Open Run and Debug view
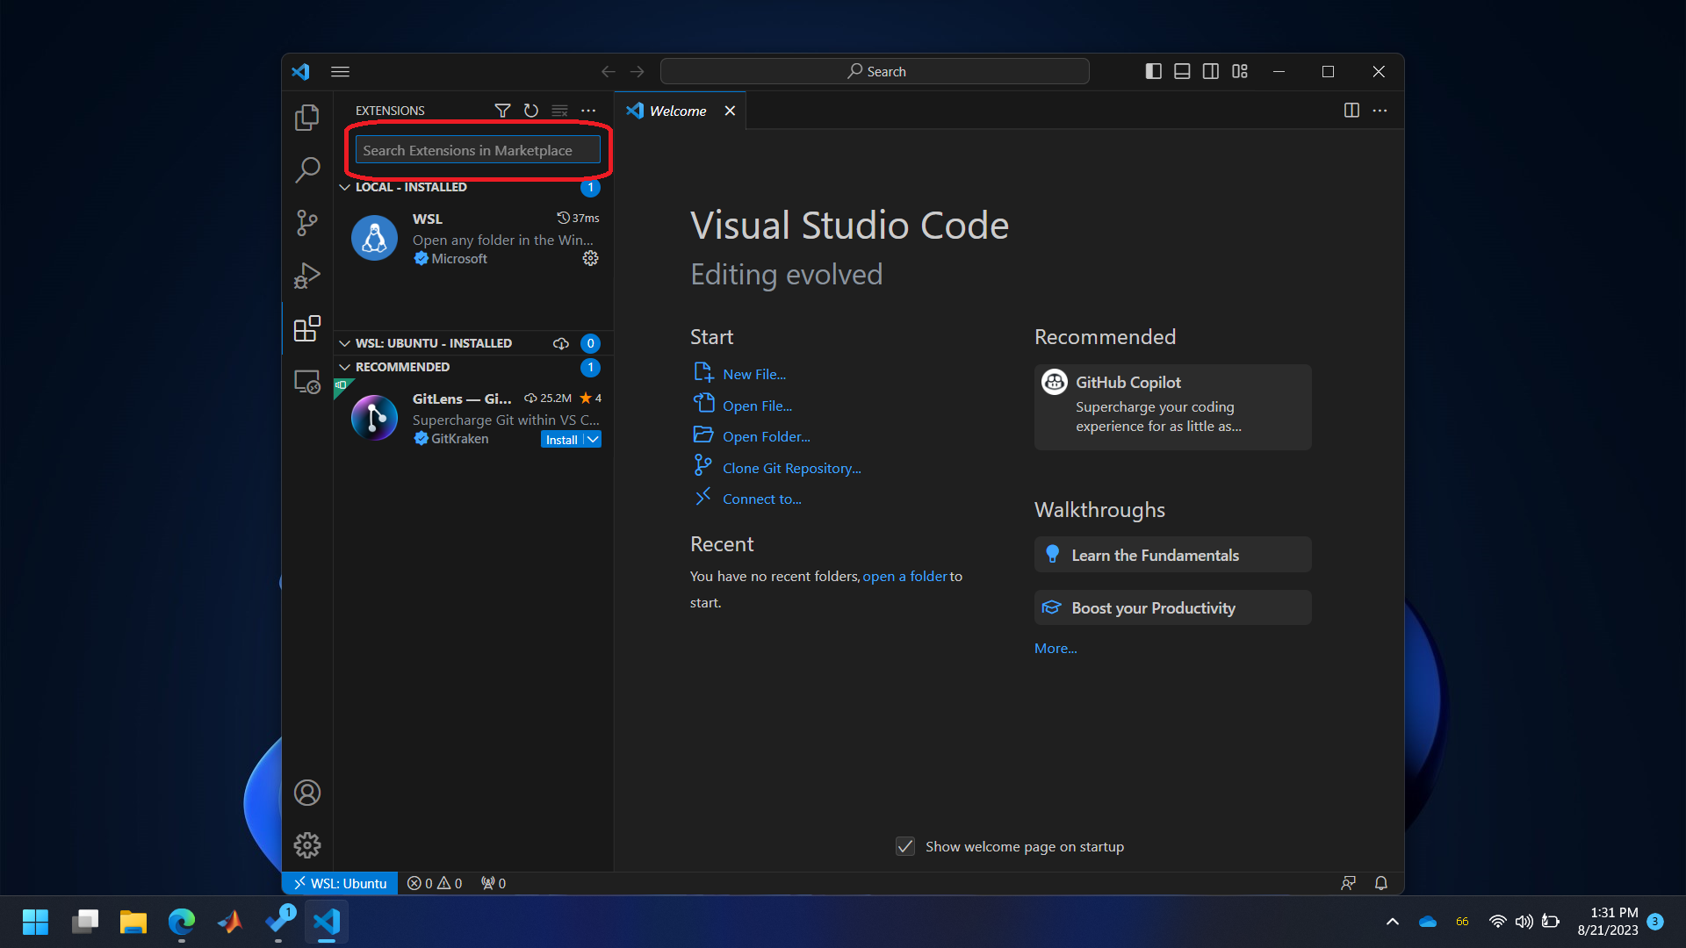Viewport: 1686px width, 948px height. coord(306,276)
